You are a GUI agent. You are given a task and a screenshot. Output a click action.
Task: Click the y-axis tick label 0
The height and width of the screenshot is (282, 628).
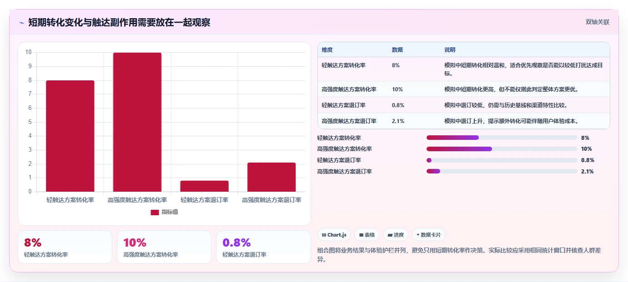pyautogui.click(x=30, y=192)
